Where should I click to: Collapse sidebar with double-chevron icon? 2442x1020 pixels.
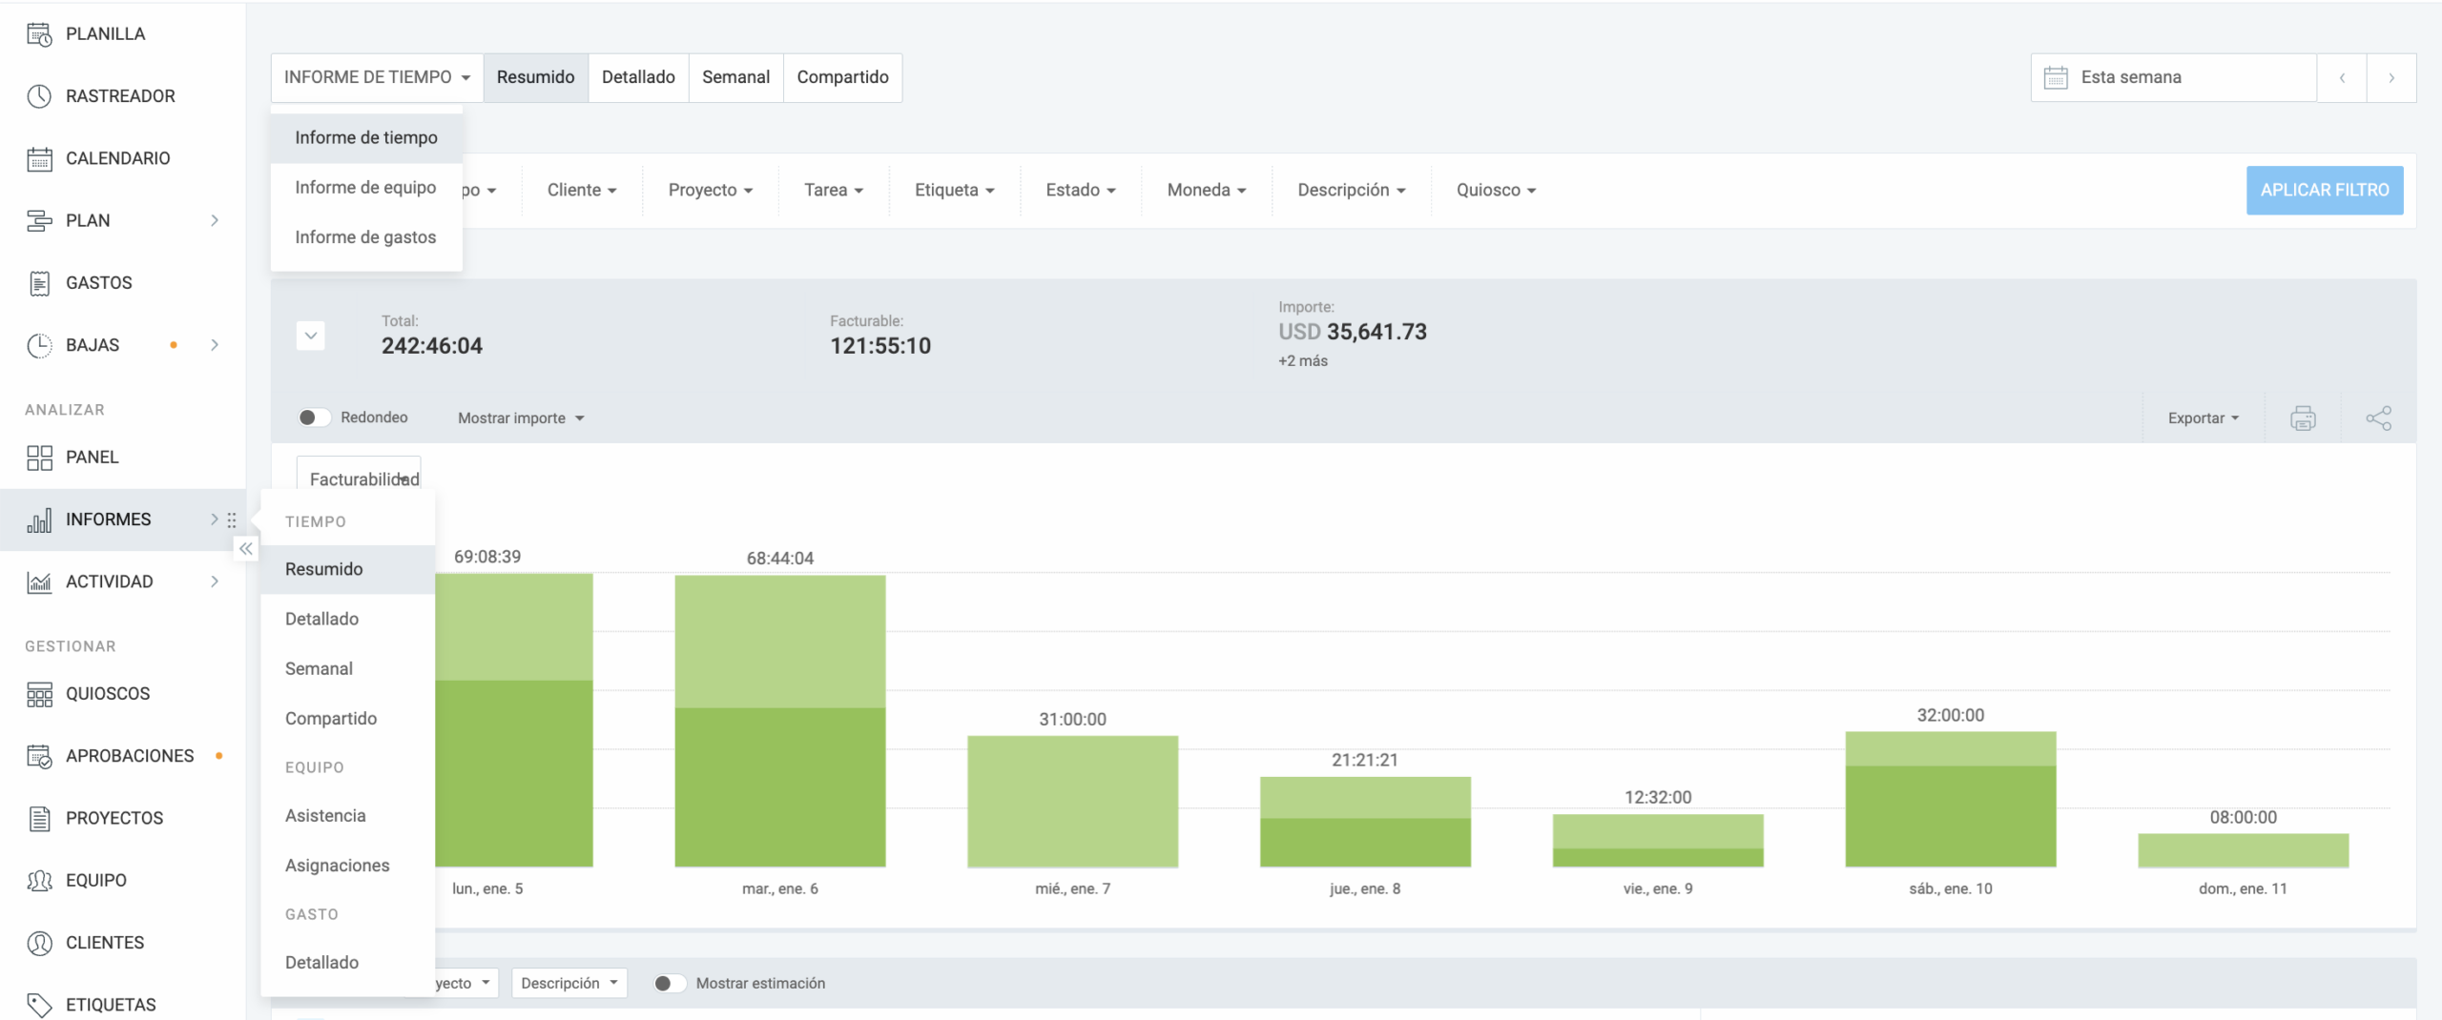tap(246, 548)
